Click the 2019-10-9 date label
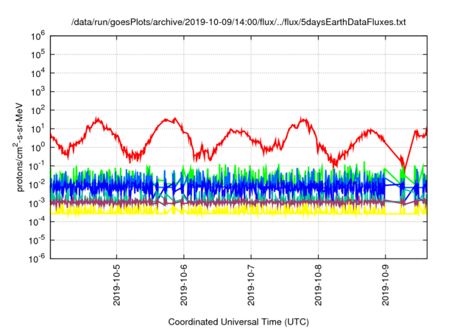The image size is (471, 329). point(386,285)
